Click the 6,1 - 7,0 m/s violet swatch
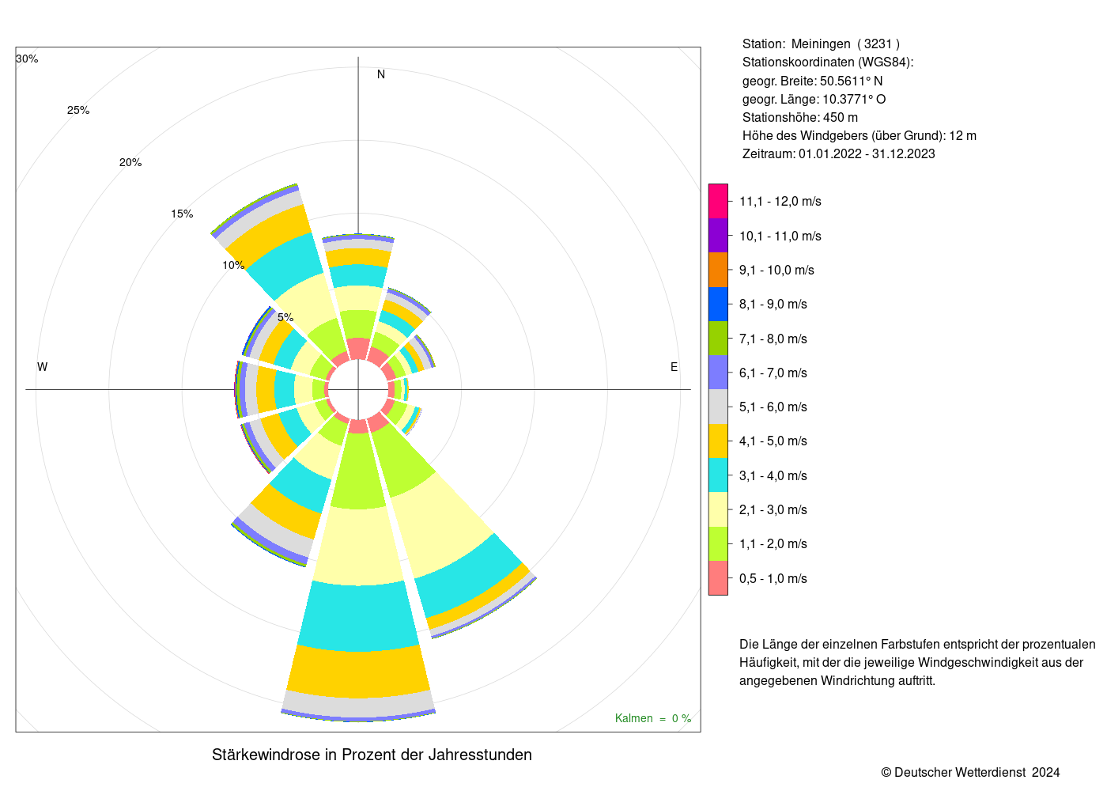Viewport: 1107px width, 791px height. pos(718,373)
